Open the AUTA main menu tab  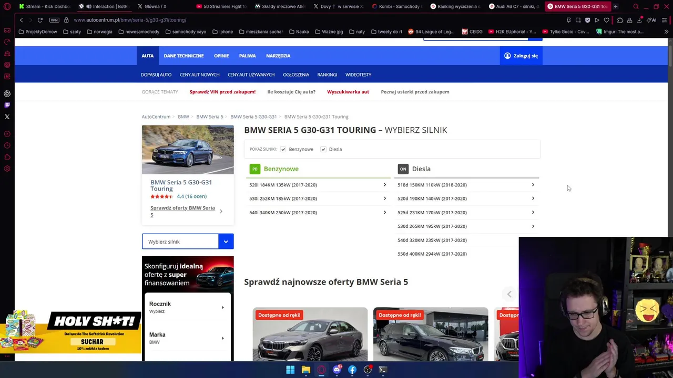click(x=147, y=56)
